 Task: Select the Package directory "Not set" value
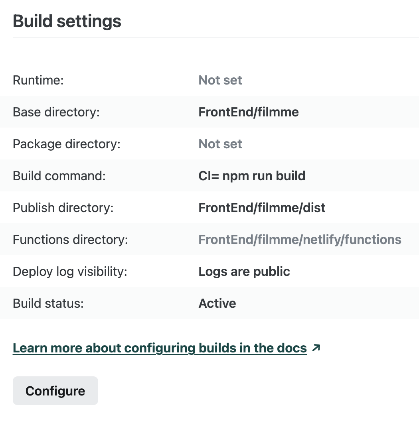click(220, 144)
